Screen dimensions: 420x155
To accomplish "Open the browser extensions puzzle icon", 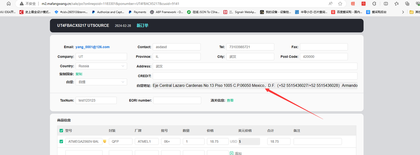I will coord(374,4).
